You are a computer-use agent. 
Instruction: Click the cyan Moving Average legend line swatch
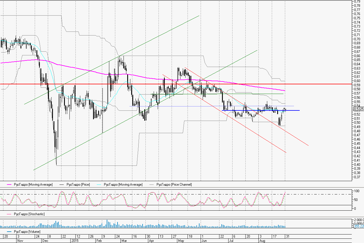coord(100,185)
